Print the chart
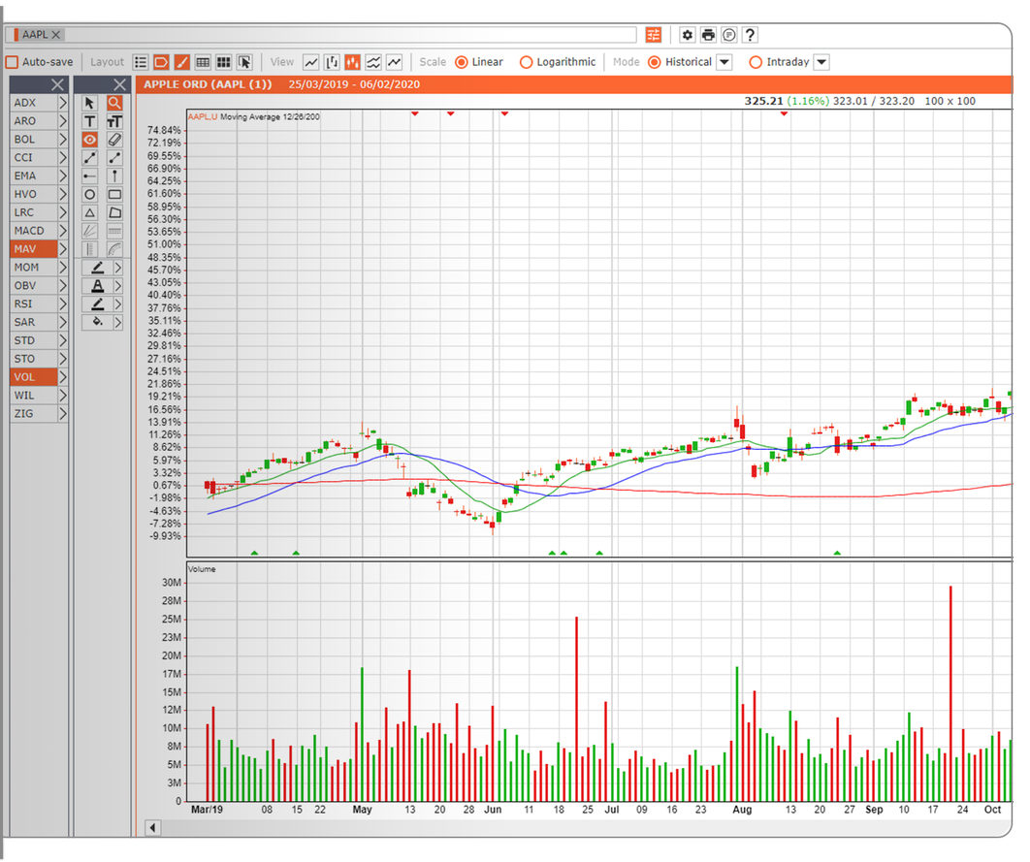Image resolution: width=1030 pixels, height=862 pixels. pos(708,35)
